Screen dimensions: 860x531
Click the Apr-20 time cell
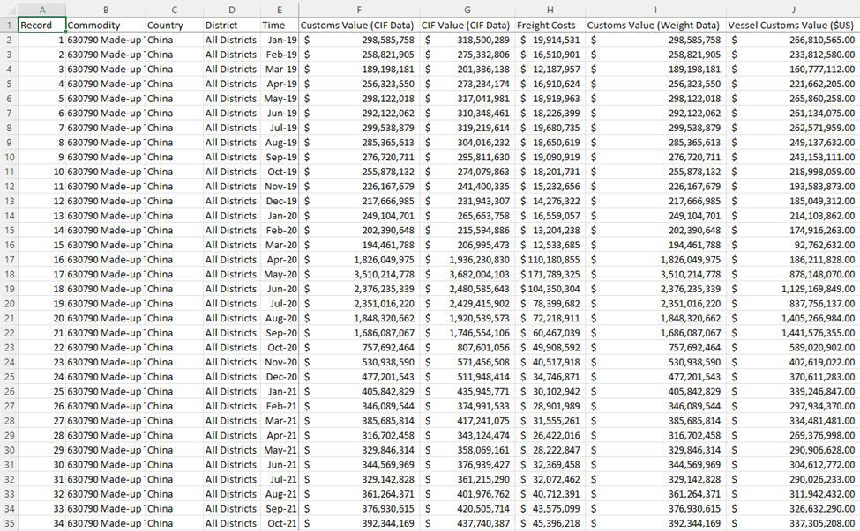[280, 260]
